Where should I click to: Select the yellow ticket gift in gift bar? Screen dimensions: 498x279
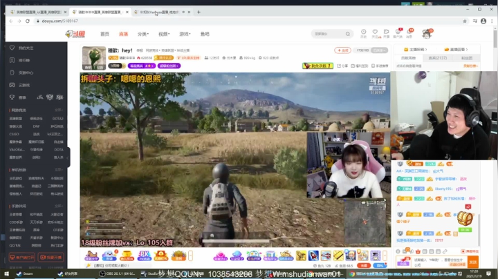[x=338, y=256]
